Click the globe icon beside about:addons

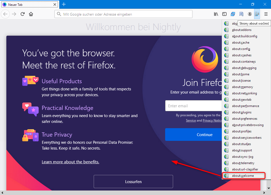click(x=226, y=30)
